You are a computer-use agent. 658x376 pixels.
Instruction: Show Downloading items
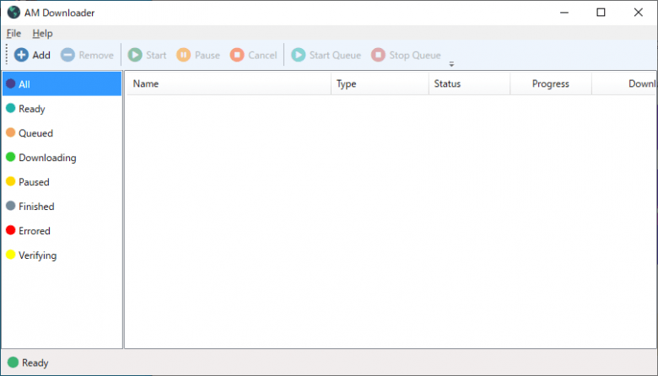pyautogui.click(x=62, y=158)
